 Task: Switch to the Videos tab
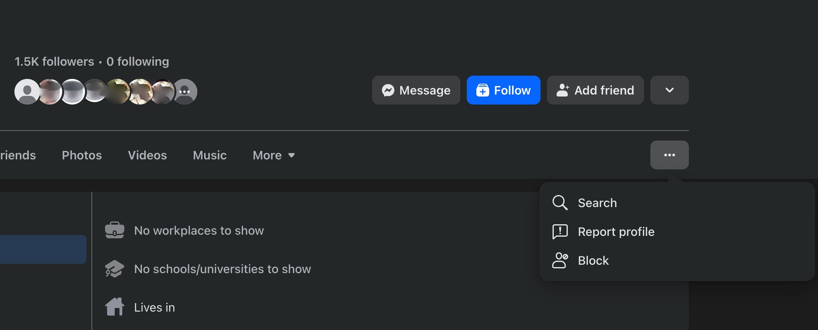pyautogui.click(x=147, y=155)
